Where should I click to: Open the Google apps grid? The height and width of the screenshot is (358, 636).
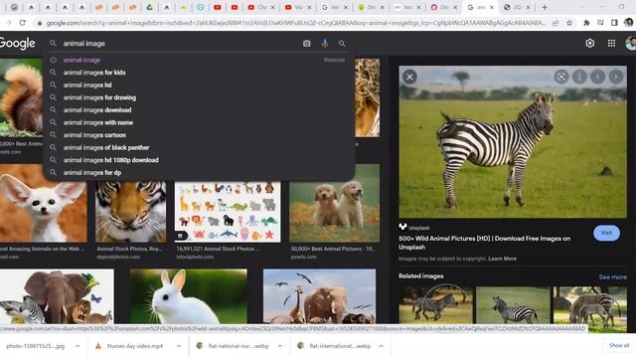[x=611, y=43]
